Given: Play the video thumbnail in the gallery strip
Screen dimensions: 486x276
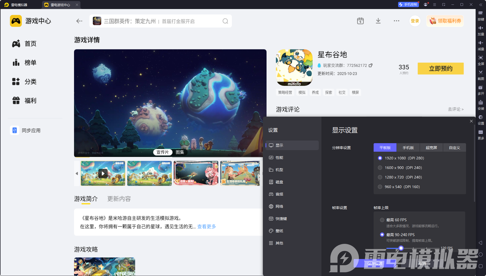Looking at the screenshot, I should (x=103, y=173).
